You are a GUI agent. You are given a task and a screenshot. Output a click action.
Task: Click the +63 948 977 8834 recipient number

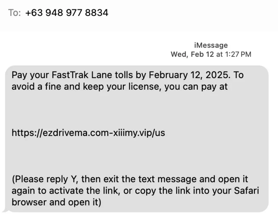click(x=67, y=13)
